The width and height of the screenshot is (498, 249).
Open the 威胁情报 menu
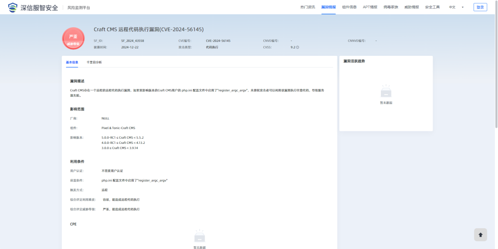[x=412, y=7]
